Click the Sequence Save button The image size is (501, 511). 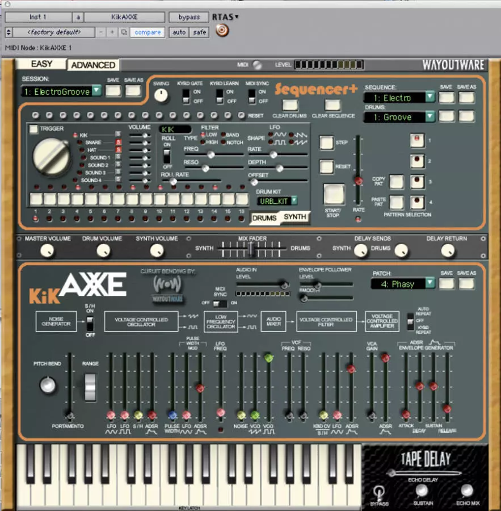coord(447,98)
